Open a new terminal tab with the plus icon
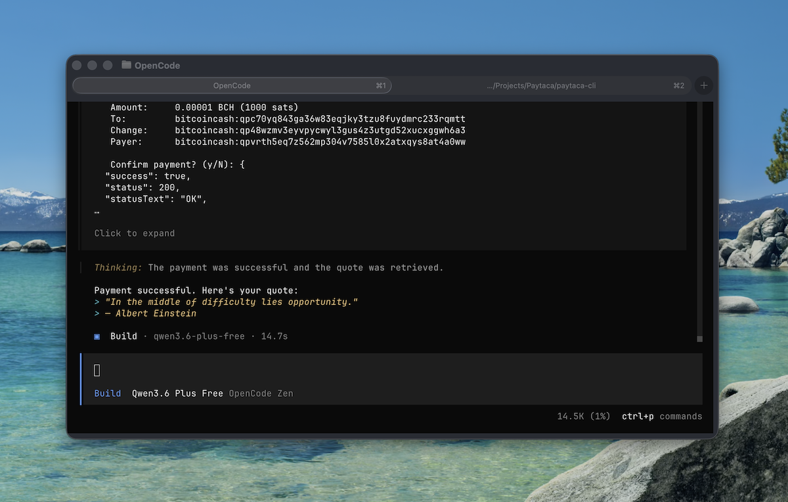This screenshot has width=788, height=502. pos(703,85)
